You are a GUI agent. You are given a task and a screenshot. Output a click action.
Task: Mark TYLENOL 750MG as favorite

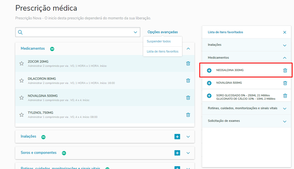(x=22, y=115)
